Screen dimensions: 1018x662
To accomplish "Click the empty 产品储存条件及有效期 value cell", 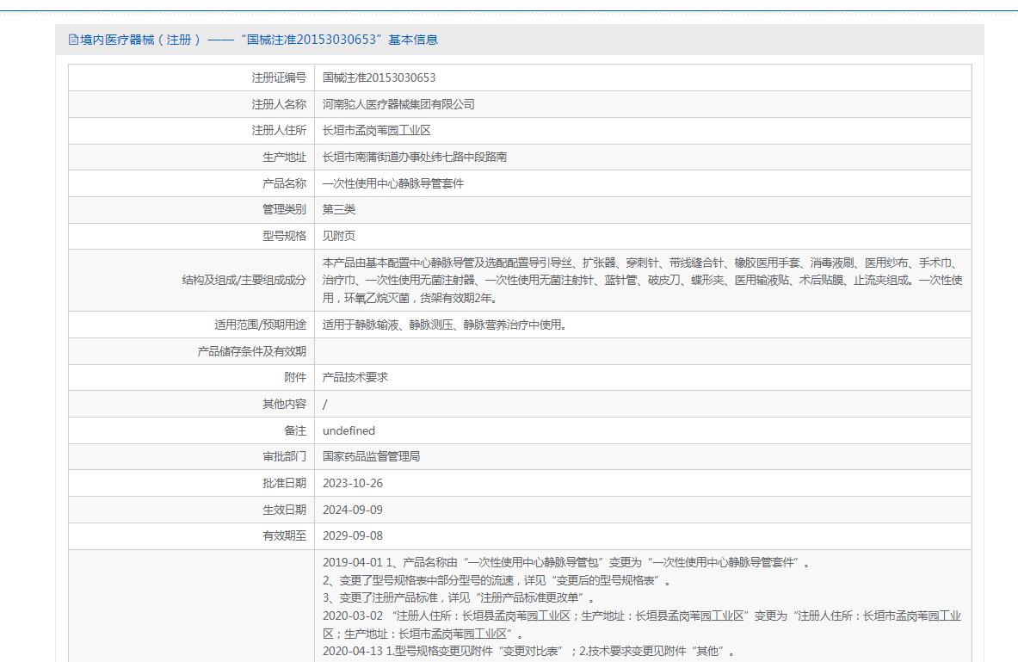I will [642, 351].
